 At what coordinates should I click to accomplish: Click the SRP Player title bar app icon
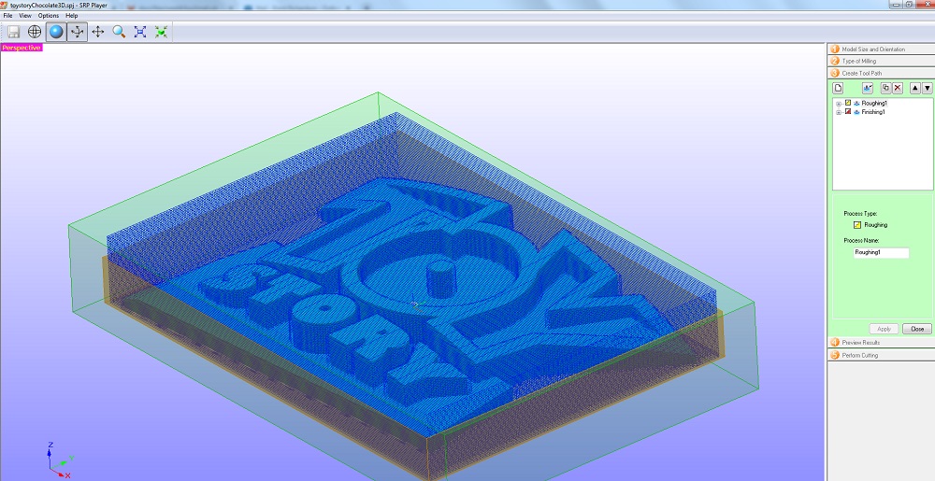pyautogui.click(x=4, y=5)
